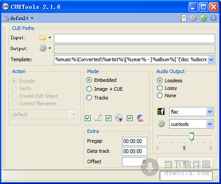This screenshot has height=184, width=221.
Task: Click the Output gear icon
Action: tap(43, 48)
